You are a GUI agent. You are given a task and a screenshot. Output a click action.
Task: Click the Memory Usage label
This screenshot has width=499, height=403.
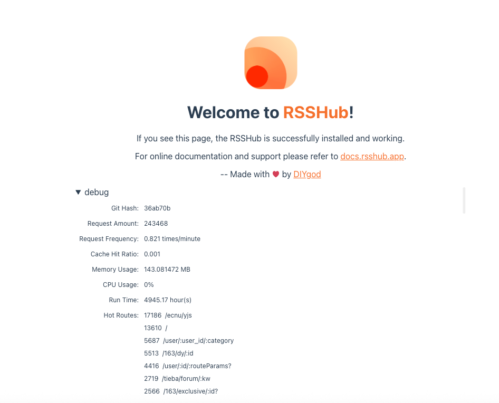(115, 270)
